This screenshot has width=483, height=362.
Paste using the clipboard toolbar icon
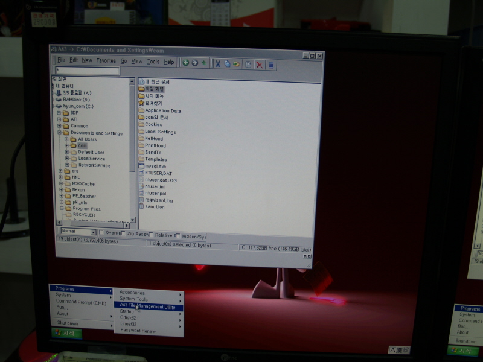pos(248,65)
